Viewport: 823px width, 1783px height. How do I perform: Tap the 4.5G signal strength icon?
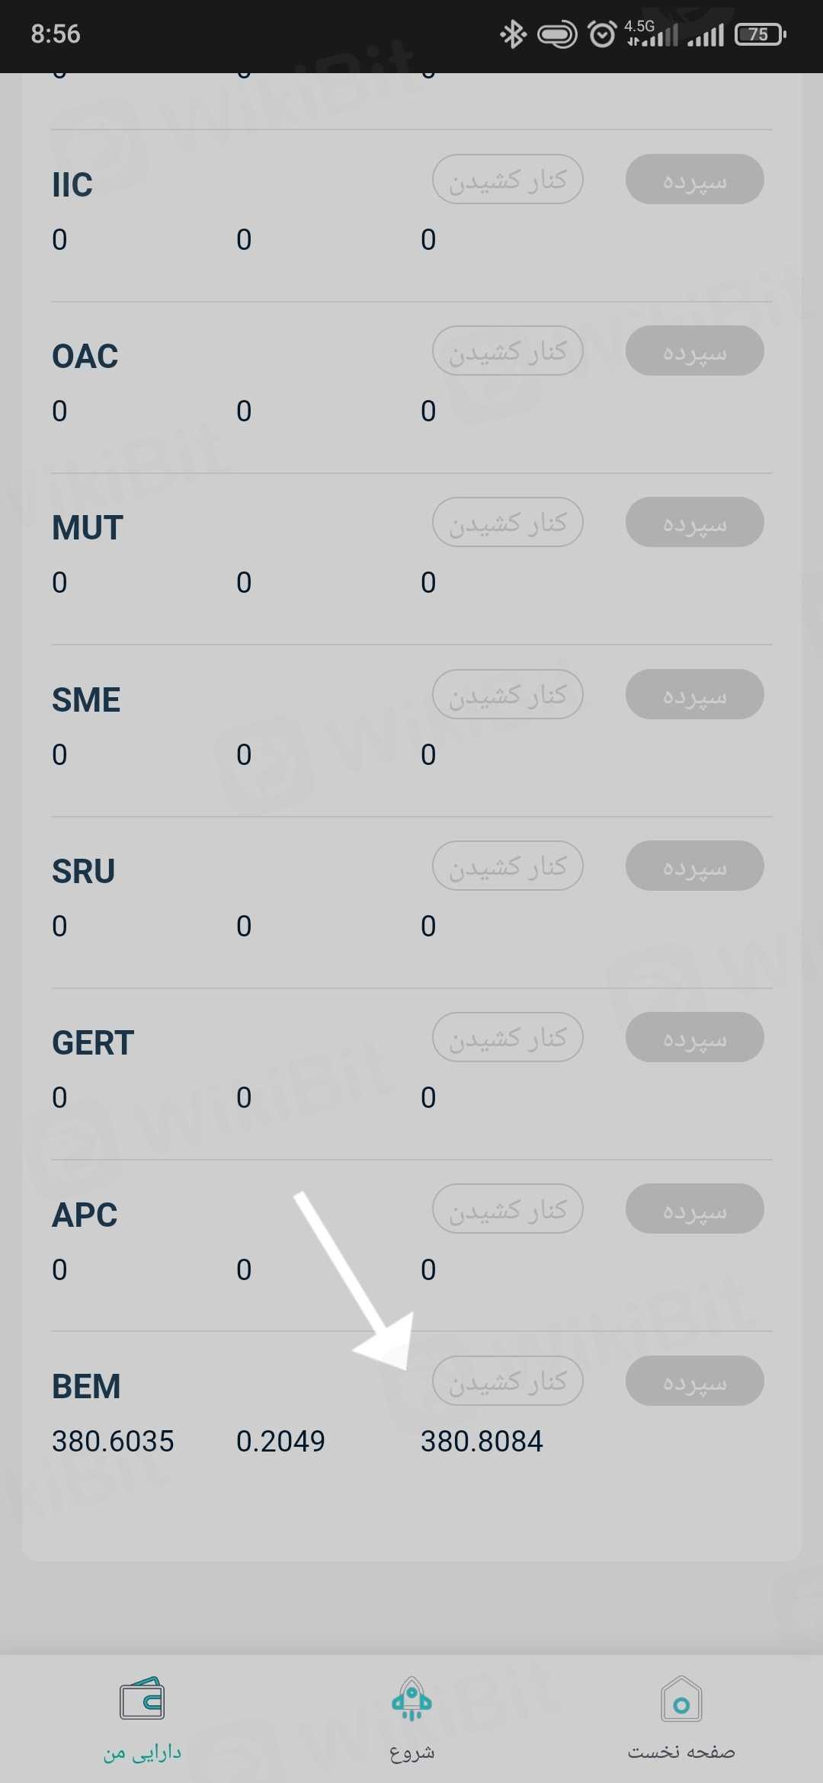click(652, 34)
